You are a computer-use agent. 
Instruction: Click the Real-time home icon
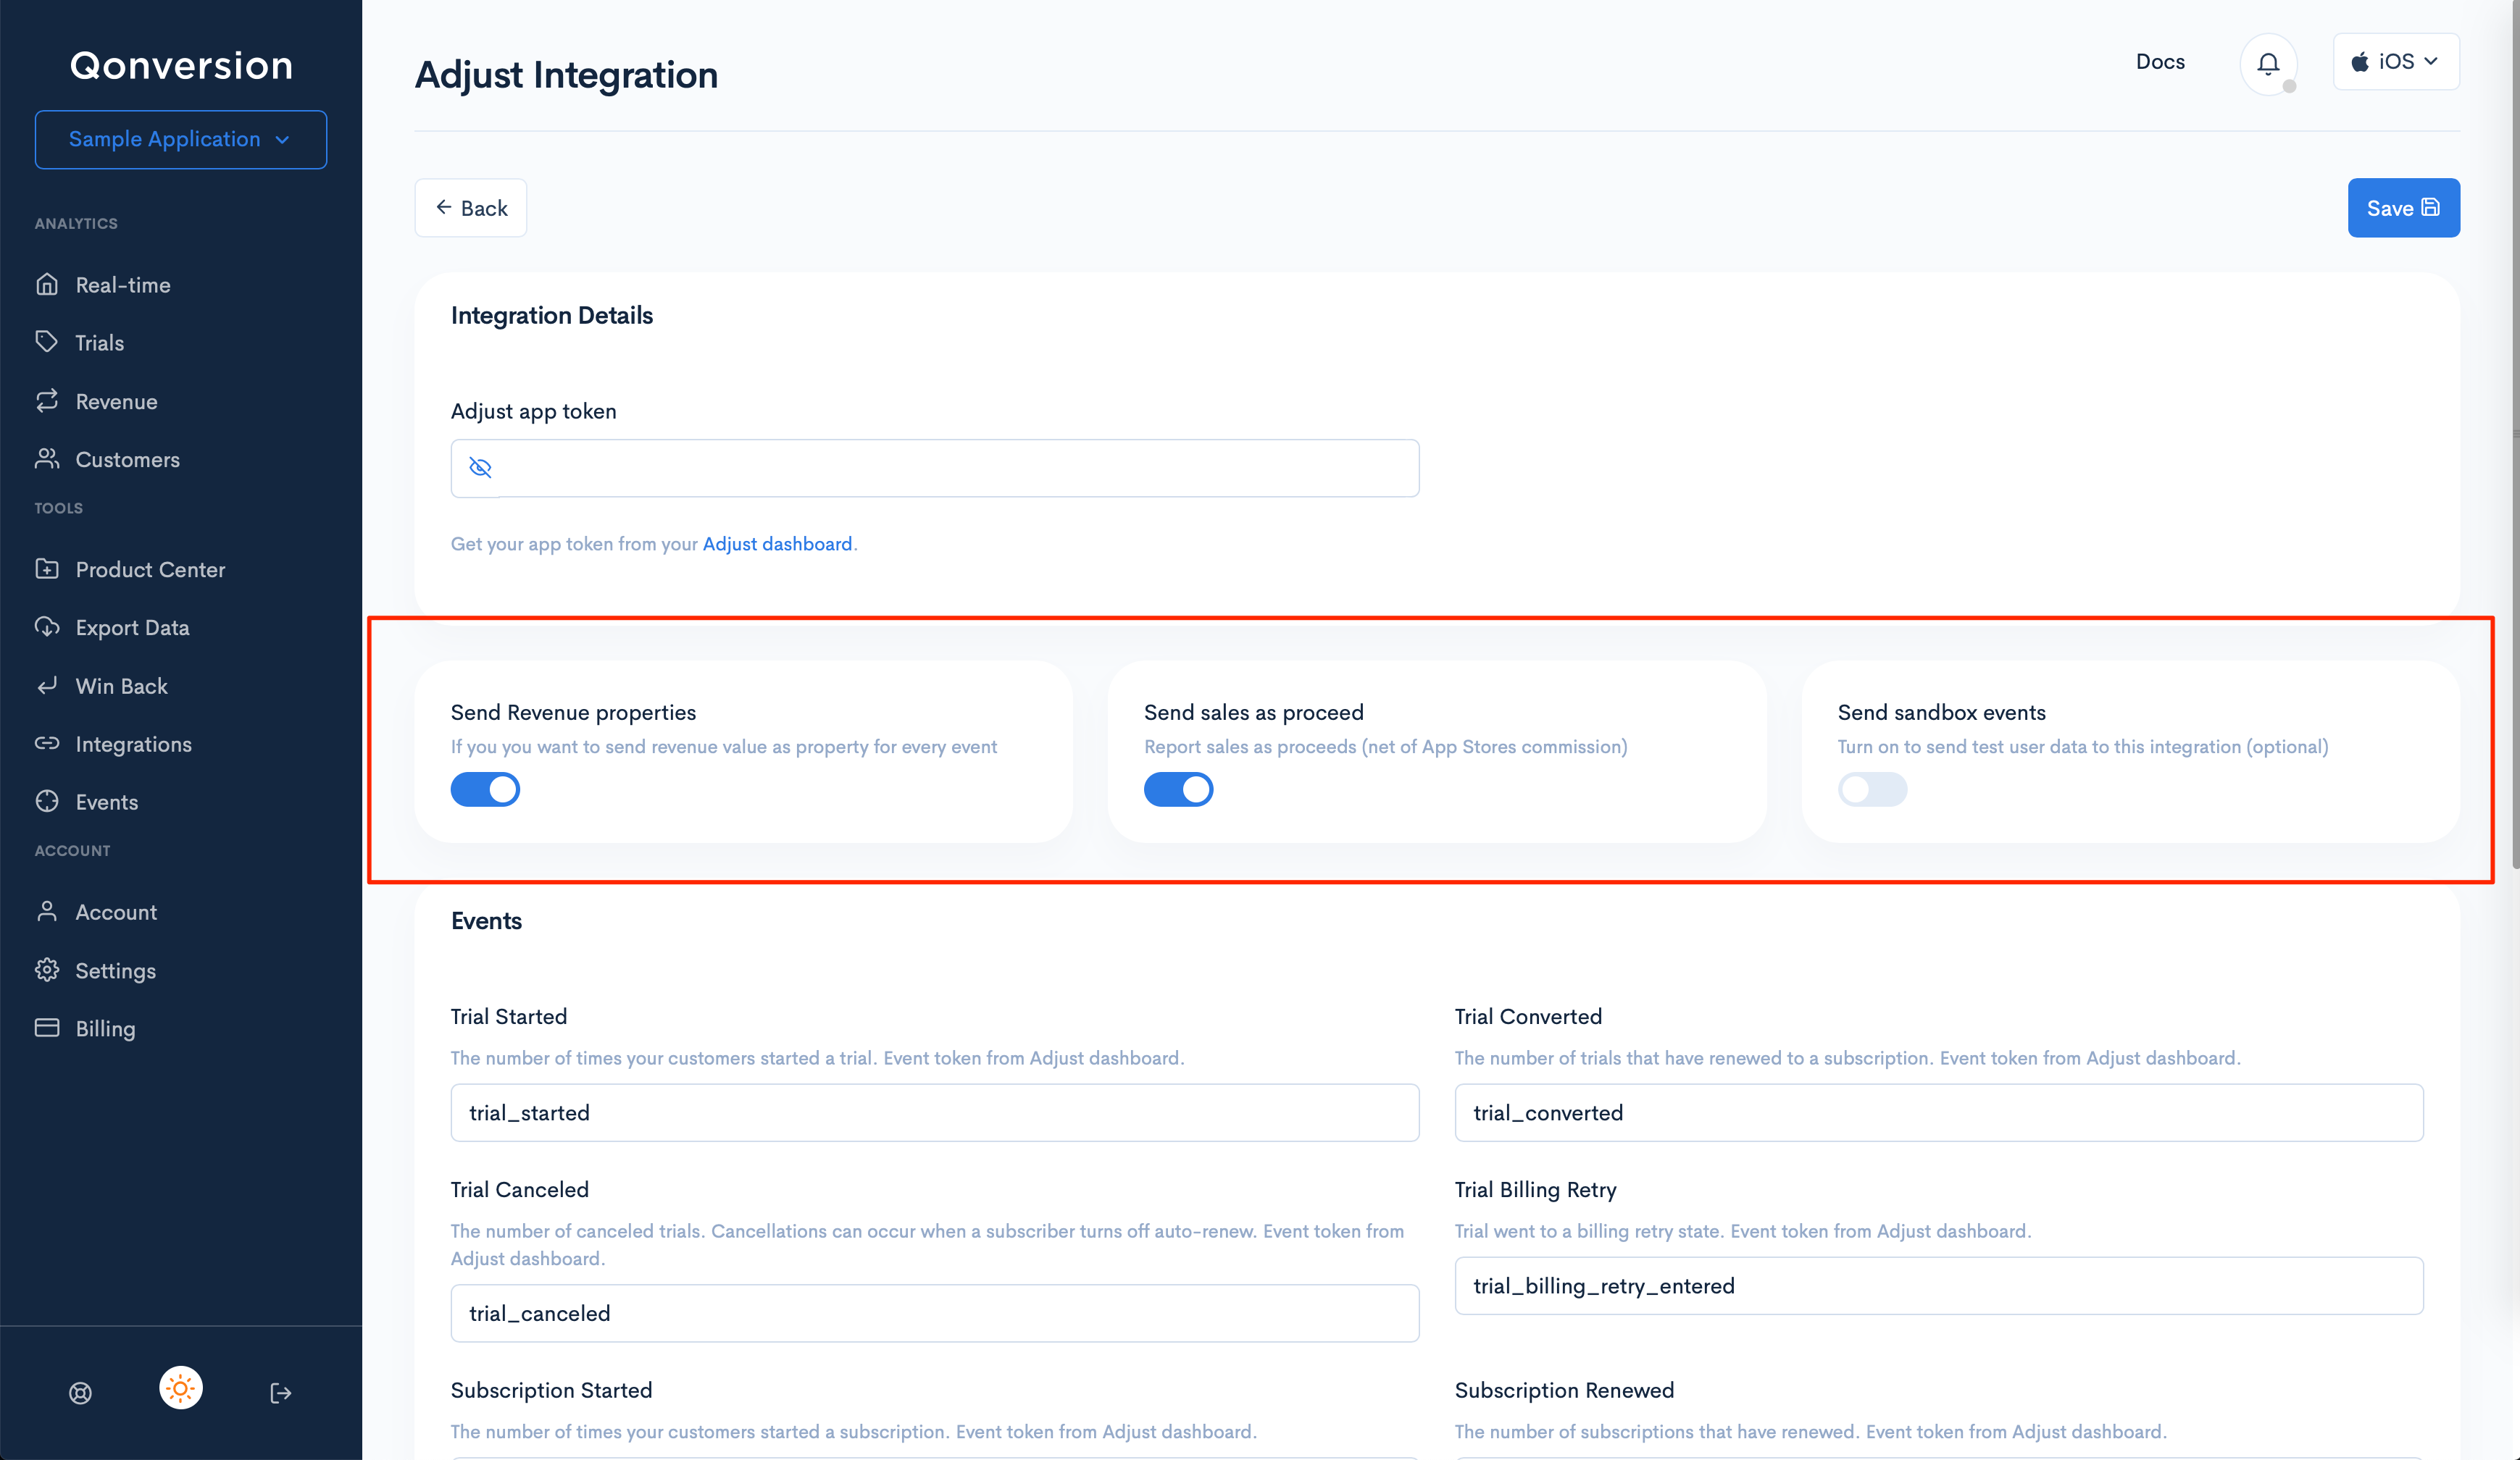47,285
